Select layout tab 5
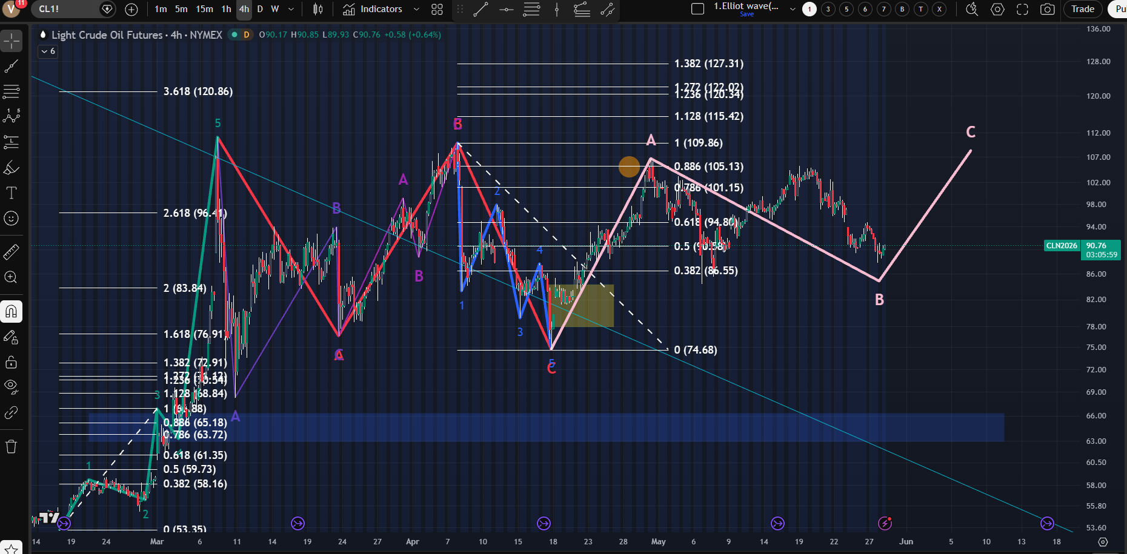This screenshot has height=554, width=1127. tap(847, 9)
